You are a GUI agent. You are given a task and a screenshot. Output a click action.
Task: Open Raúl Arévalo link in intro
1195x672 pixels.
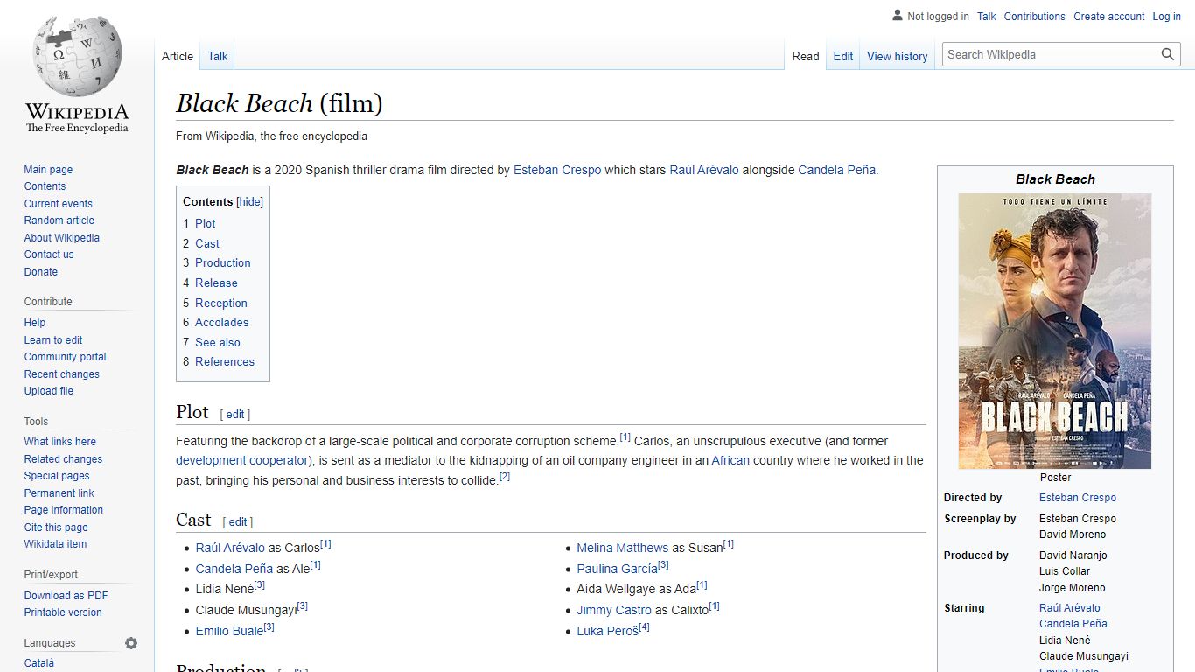pos(704,170)
